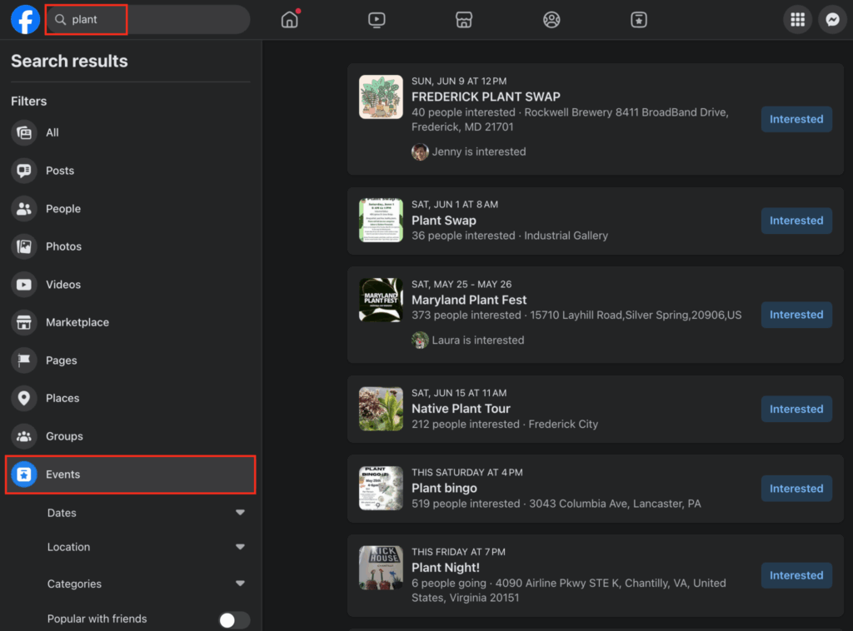Mark Interested on Frederick Plant Swap

pos(796,119)
